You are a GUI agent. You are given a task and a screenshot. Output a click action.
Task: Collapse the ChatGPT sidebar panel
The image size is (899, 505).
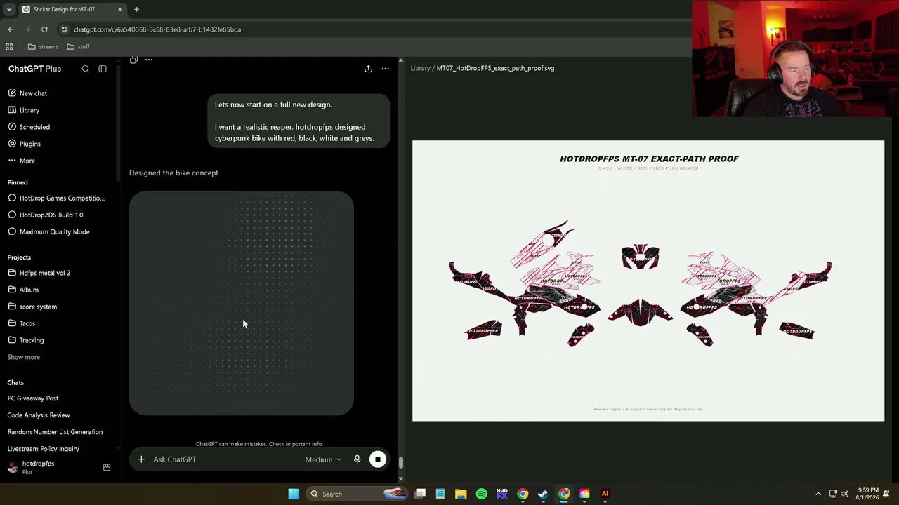click(103, 69)
